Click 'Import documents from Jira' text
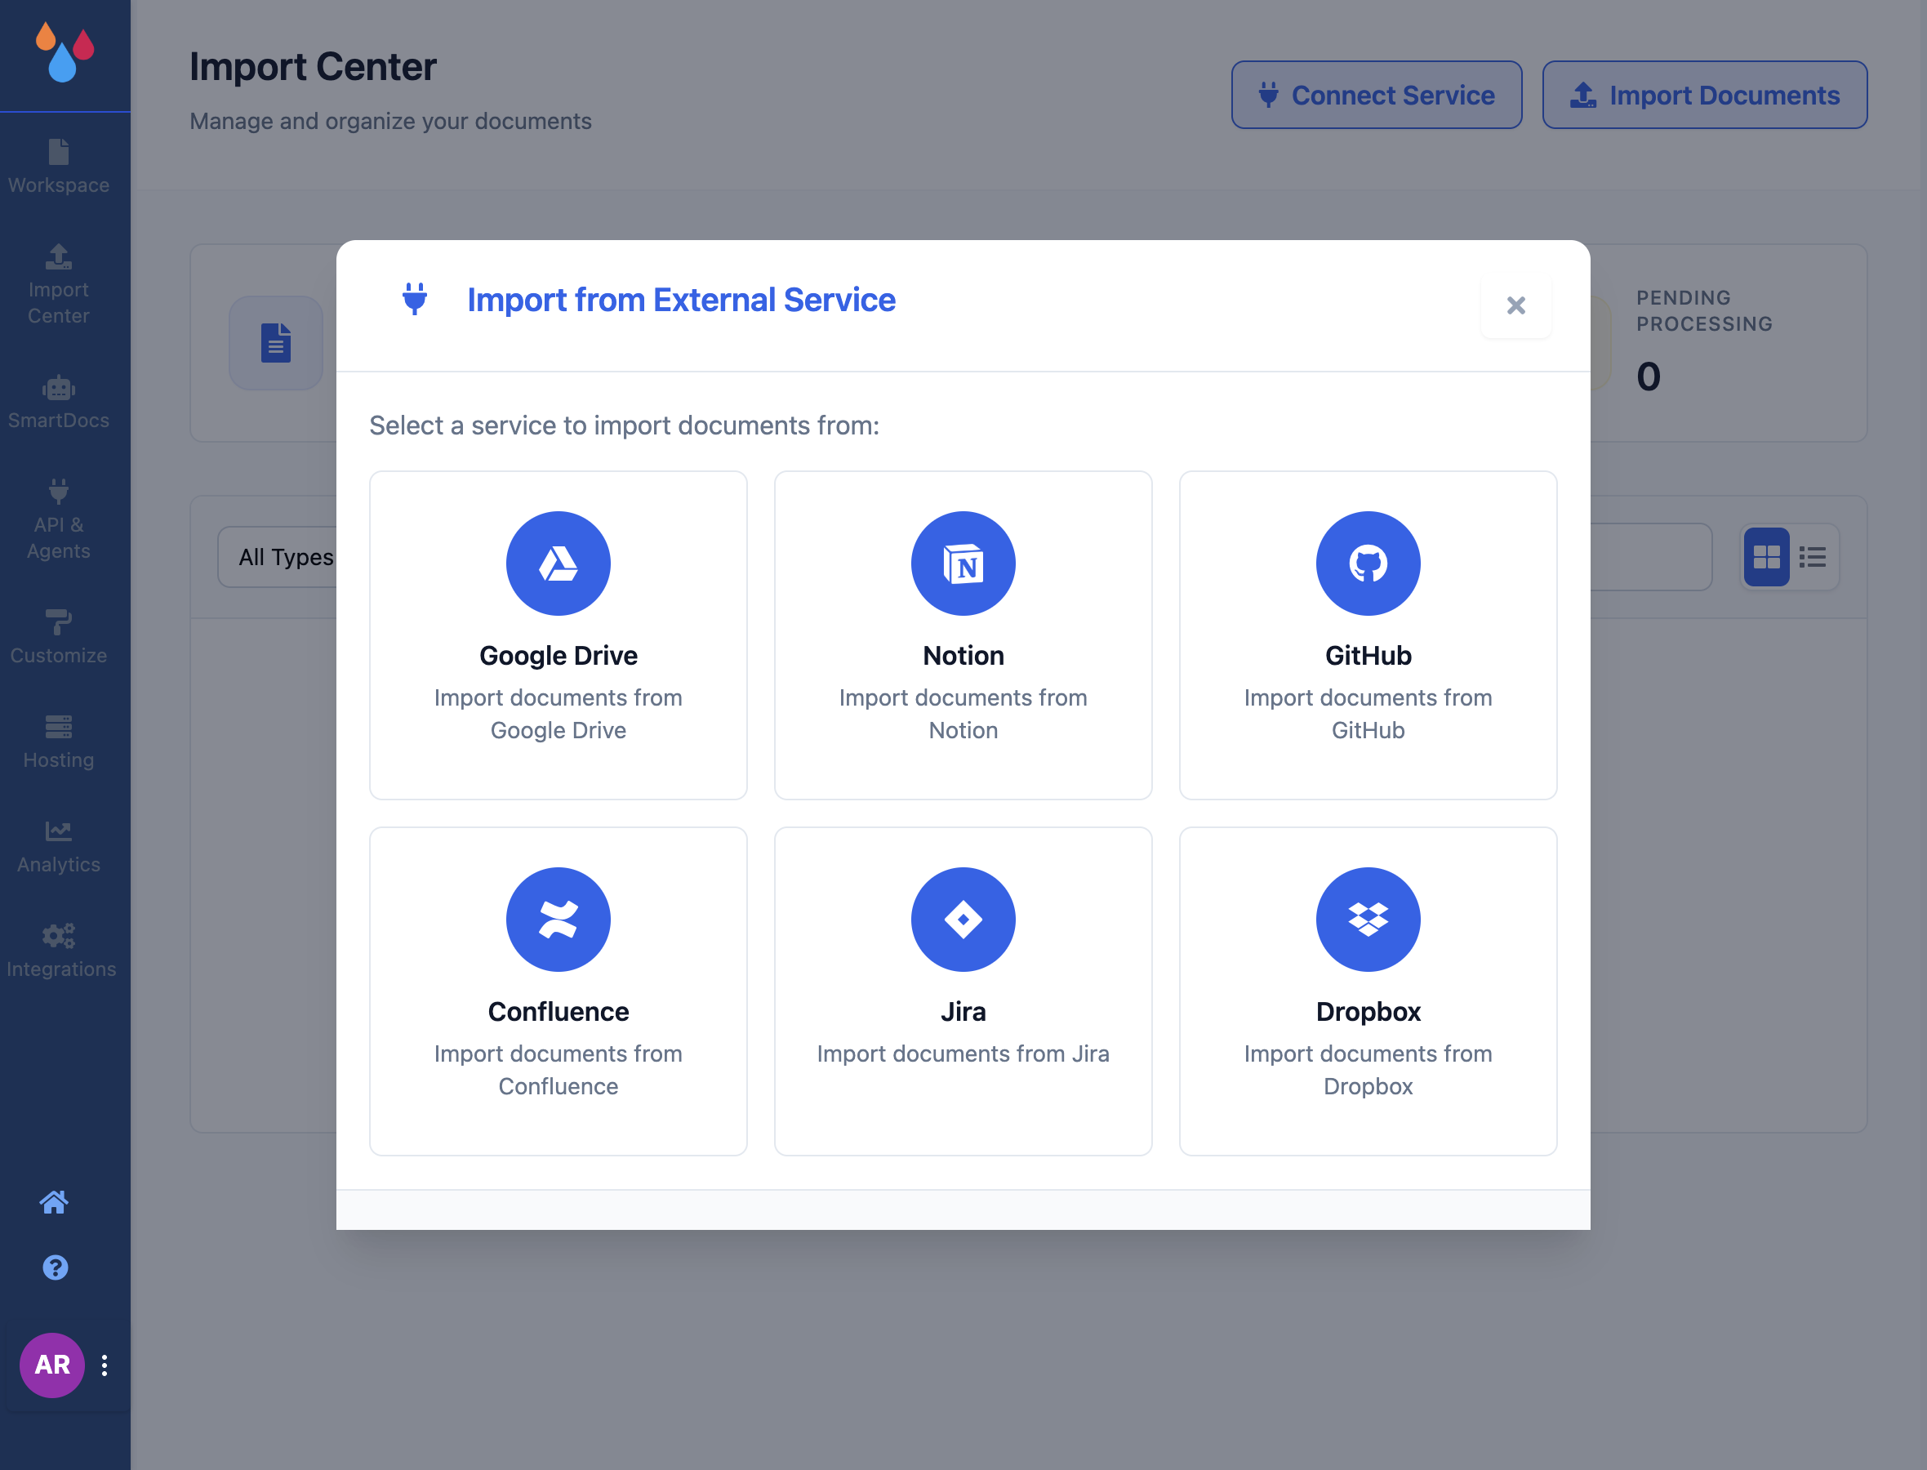This screenshot has width=1927, height=1470. (x=963, y=1053)
